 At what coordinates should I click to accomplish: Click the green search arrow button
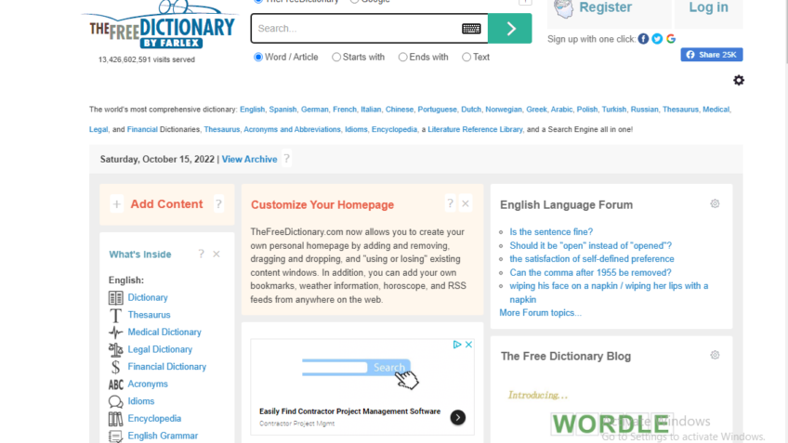point(509,29)
